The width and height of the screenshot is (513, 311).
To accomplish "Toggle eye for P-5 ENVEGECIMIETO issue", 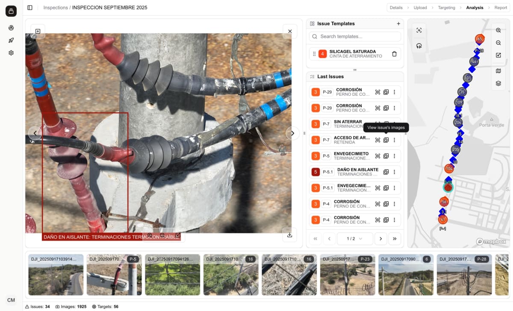I will 377,156.
